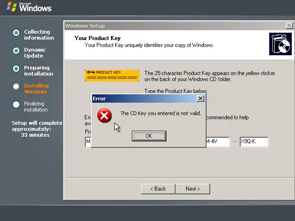
Task: Click the last product key field X9Q-K
Action: [254, 142]
